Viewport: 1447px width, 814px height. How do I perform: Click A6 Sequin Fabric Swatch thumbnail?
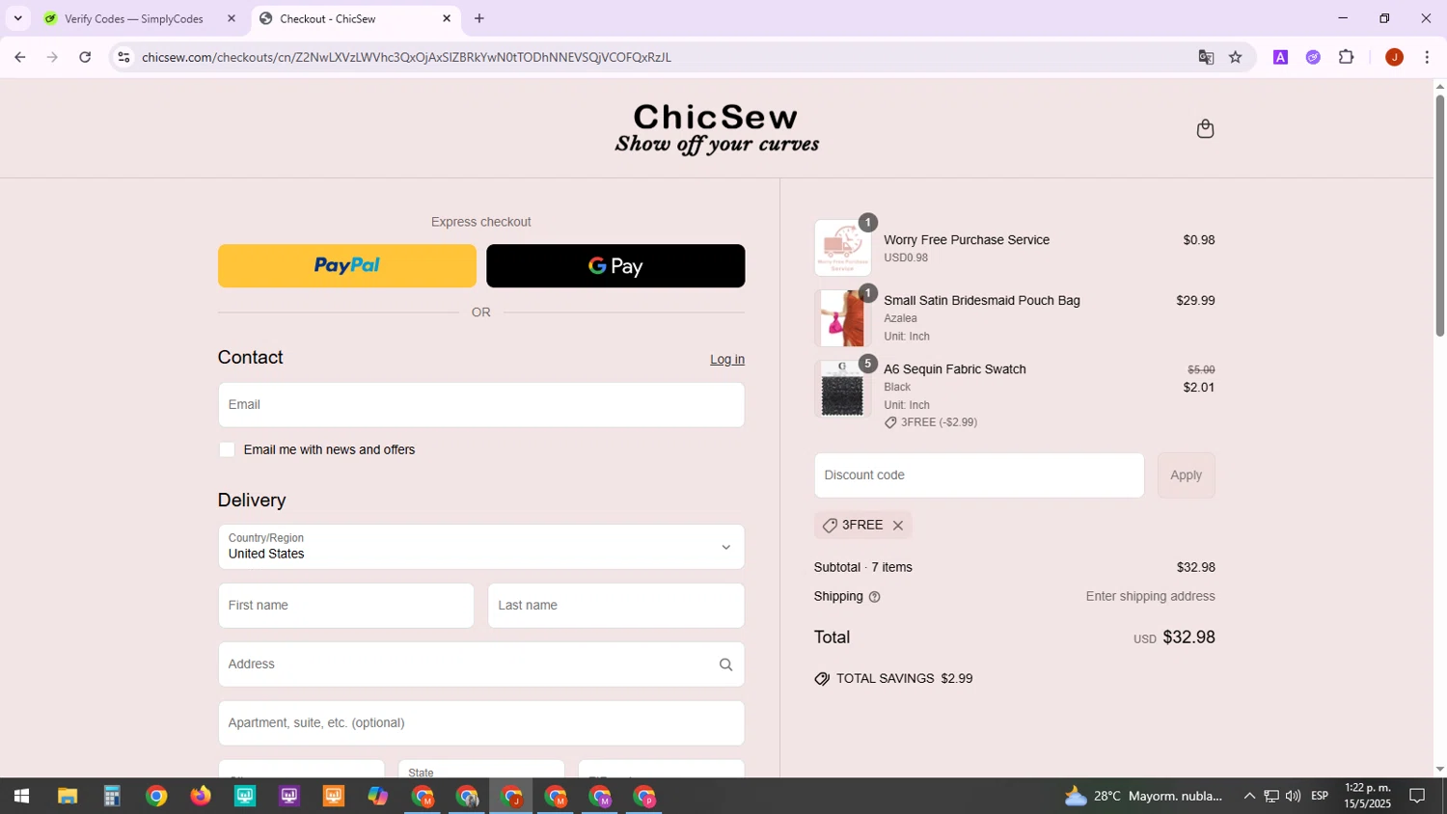point(842,389)
